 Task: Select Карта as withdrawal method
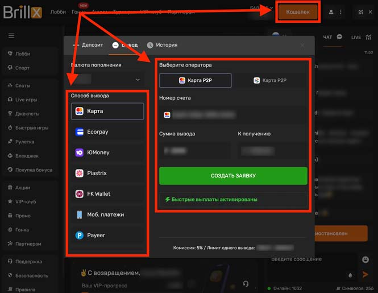(107, 111)
